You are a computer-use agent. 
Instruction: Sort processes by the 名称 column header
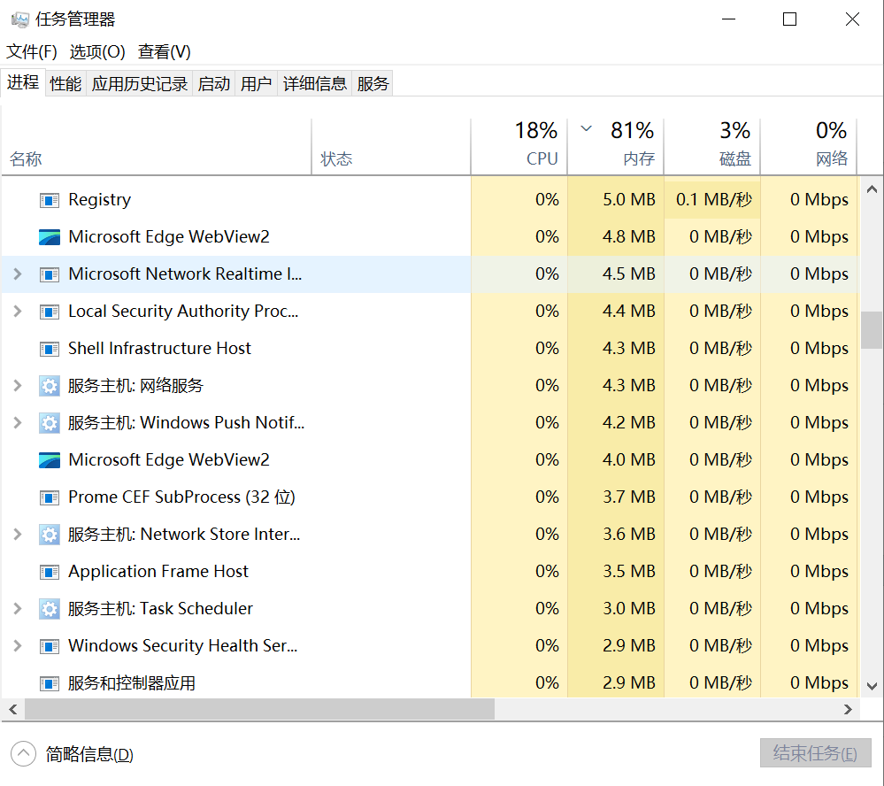156,147
